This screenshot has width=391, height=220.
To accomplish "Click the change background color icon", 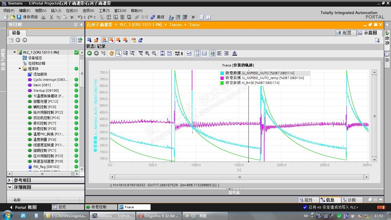I will click(234, 53).
